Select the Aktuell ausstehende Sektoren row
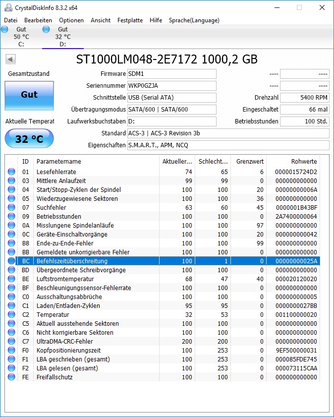Image resolution: width=334 pixels, height=417 pixels. coord(163,323)
